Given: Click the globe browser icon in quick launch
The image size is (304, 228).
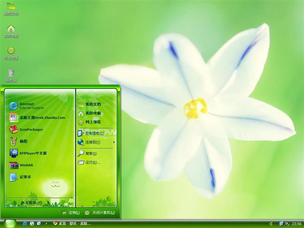Looking at the screenshot, I should coord(32,224).
